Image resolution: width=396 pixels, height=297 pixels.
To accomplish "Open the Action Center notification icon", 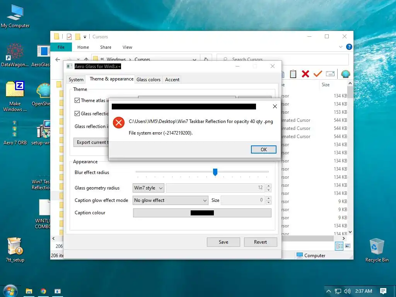I will tap(383, 291).
